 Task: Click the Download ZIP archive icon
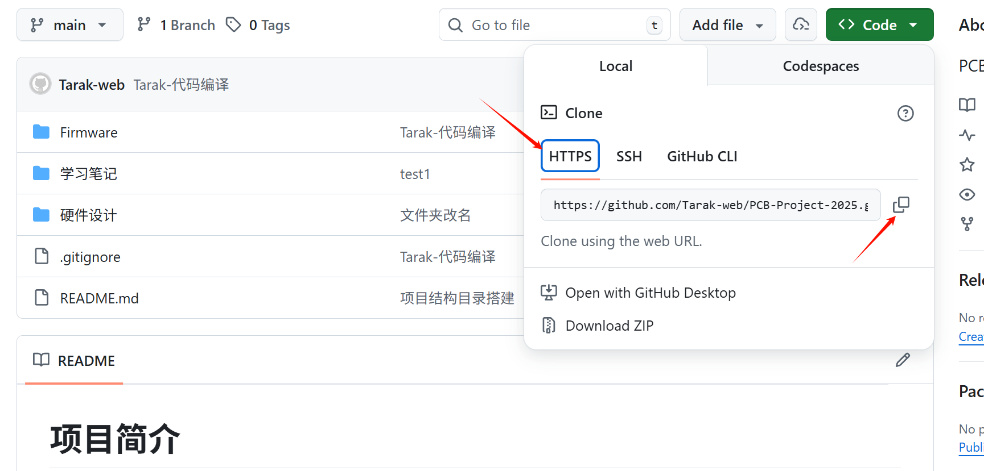(549, 325)
